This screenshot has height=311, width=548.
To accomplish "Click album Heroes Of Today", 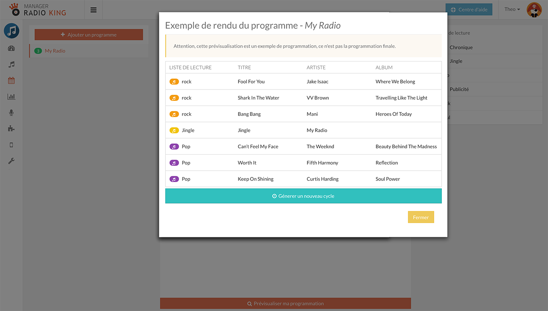I will (x=393, y=114).
